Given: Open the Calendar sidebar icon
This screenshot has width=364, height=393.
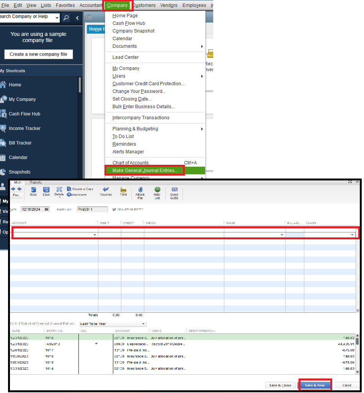Looking at the screenshot, I should click(x=3, y=158).
